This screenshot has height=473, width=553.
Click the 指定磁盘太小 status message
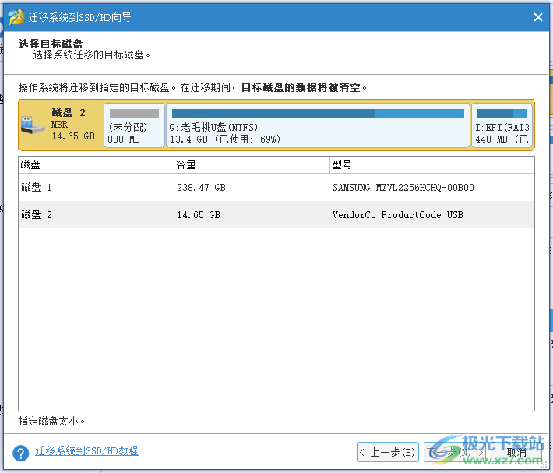click(x=51, y=421)
